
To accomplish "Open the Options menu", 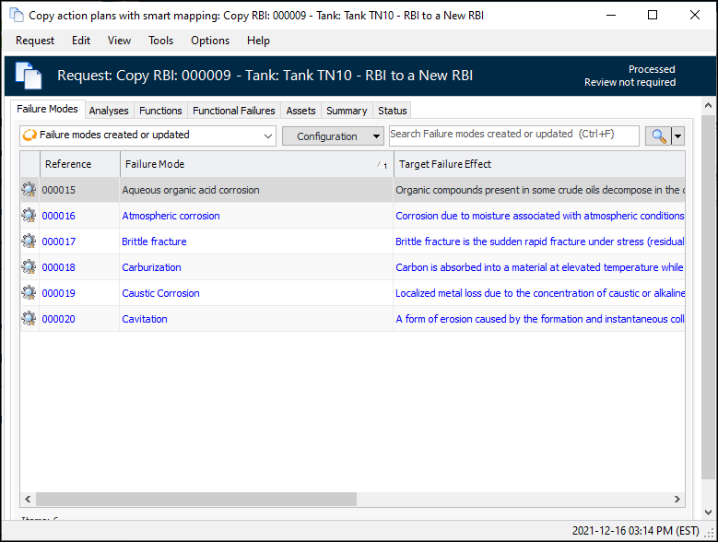I will pos(210,41).
